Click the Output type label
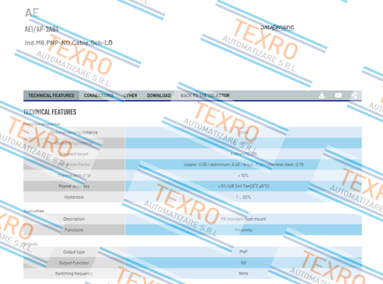Viewport: 383px width, 284px height. click(74, 252)
